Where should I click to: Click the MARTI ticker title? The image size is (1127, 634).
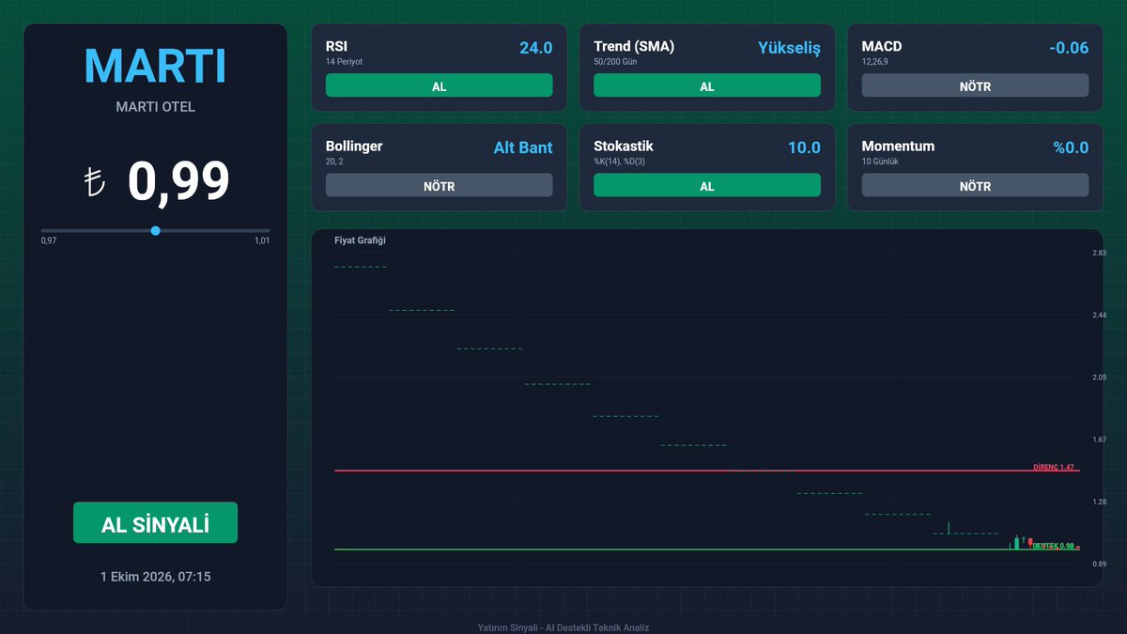155,66
